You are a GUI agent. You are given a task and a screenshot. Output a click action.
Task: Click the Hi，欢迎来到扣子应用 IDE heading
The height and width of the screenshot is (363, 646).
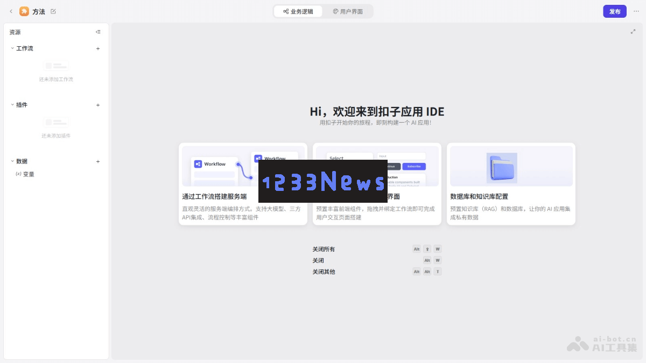click(x=377, y=111)
